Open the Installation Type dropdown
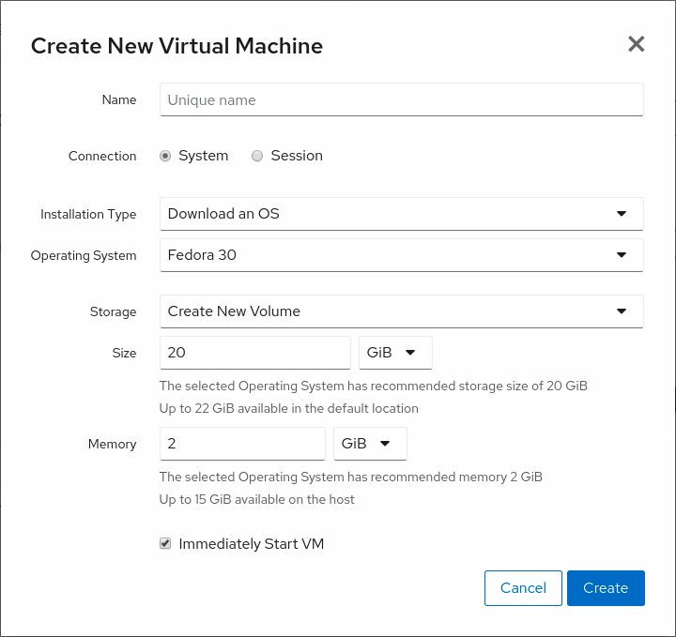The width and height of the screenshot is (676, 637). pos(401,214)
